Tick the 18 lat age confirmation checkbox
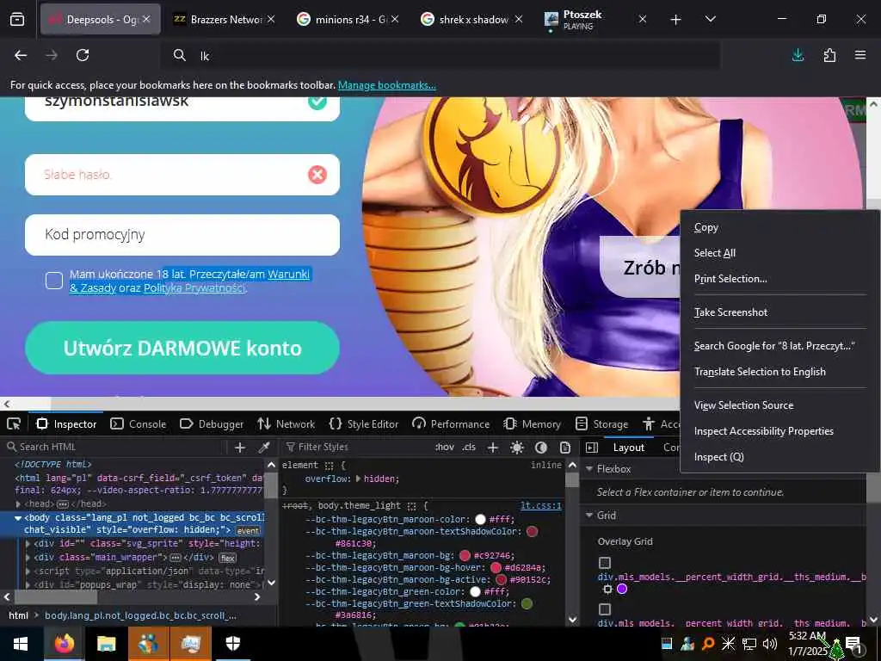This screenshot has width=881, height=661. click(54, 280)
